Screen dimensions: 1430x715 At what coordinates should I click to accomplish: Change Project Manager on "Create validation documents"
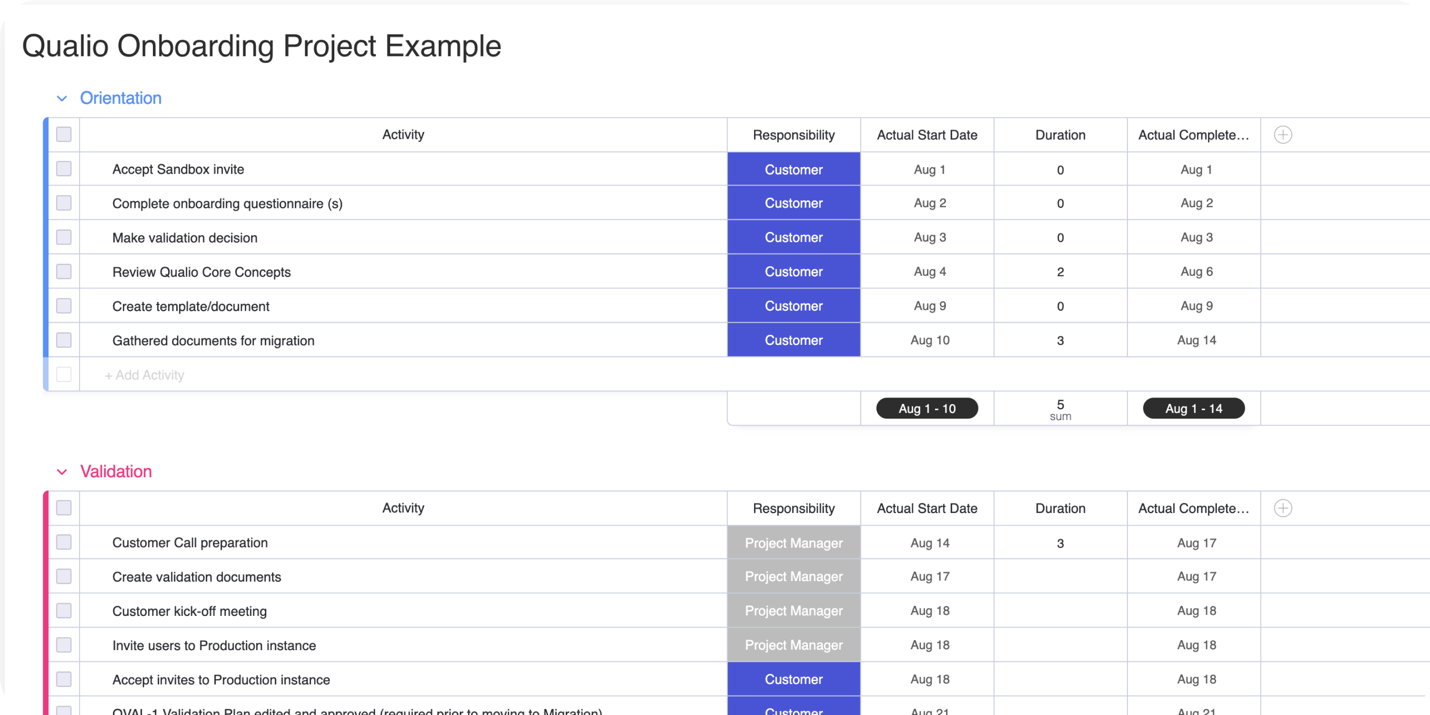pos(793,576)
